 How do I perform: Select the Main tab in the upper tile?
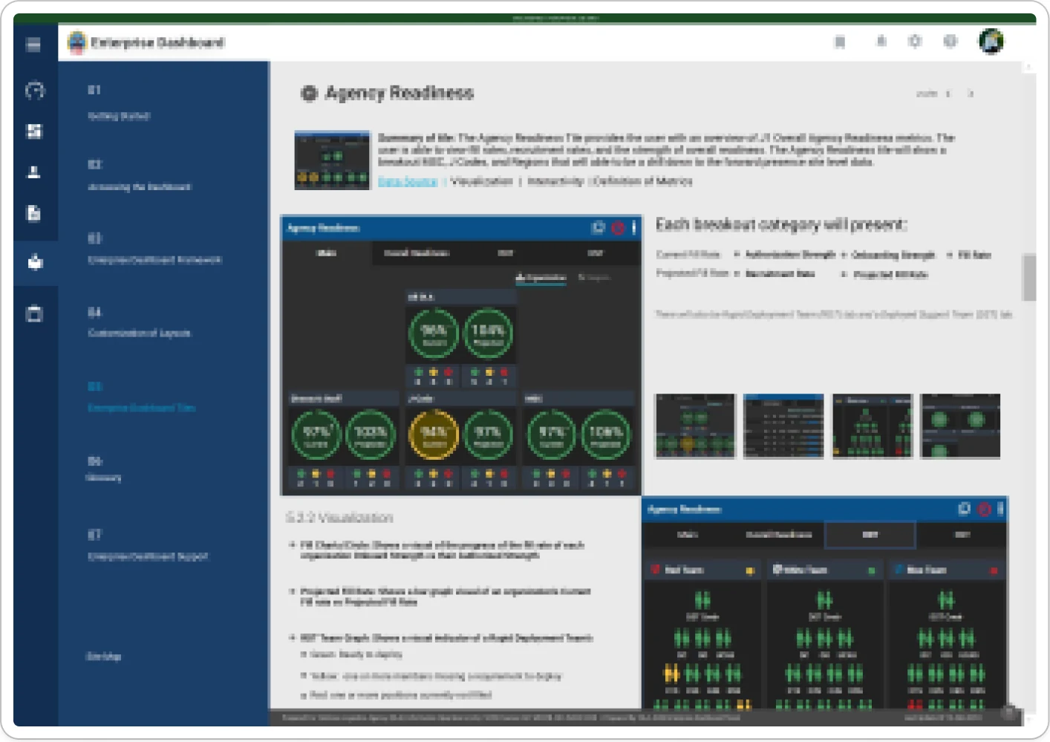tap(327, 253)
